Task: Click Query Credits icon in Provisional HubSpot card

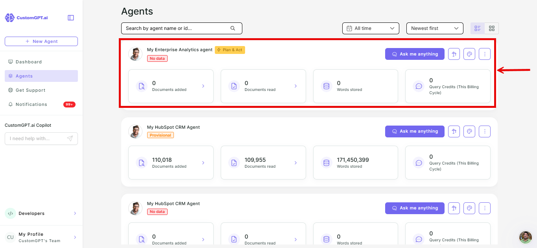Action: tap(419, 163)
